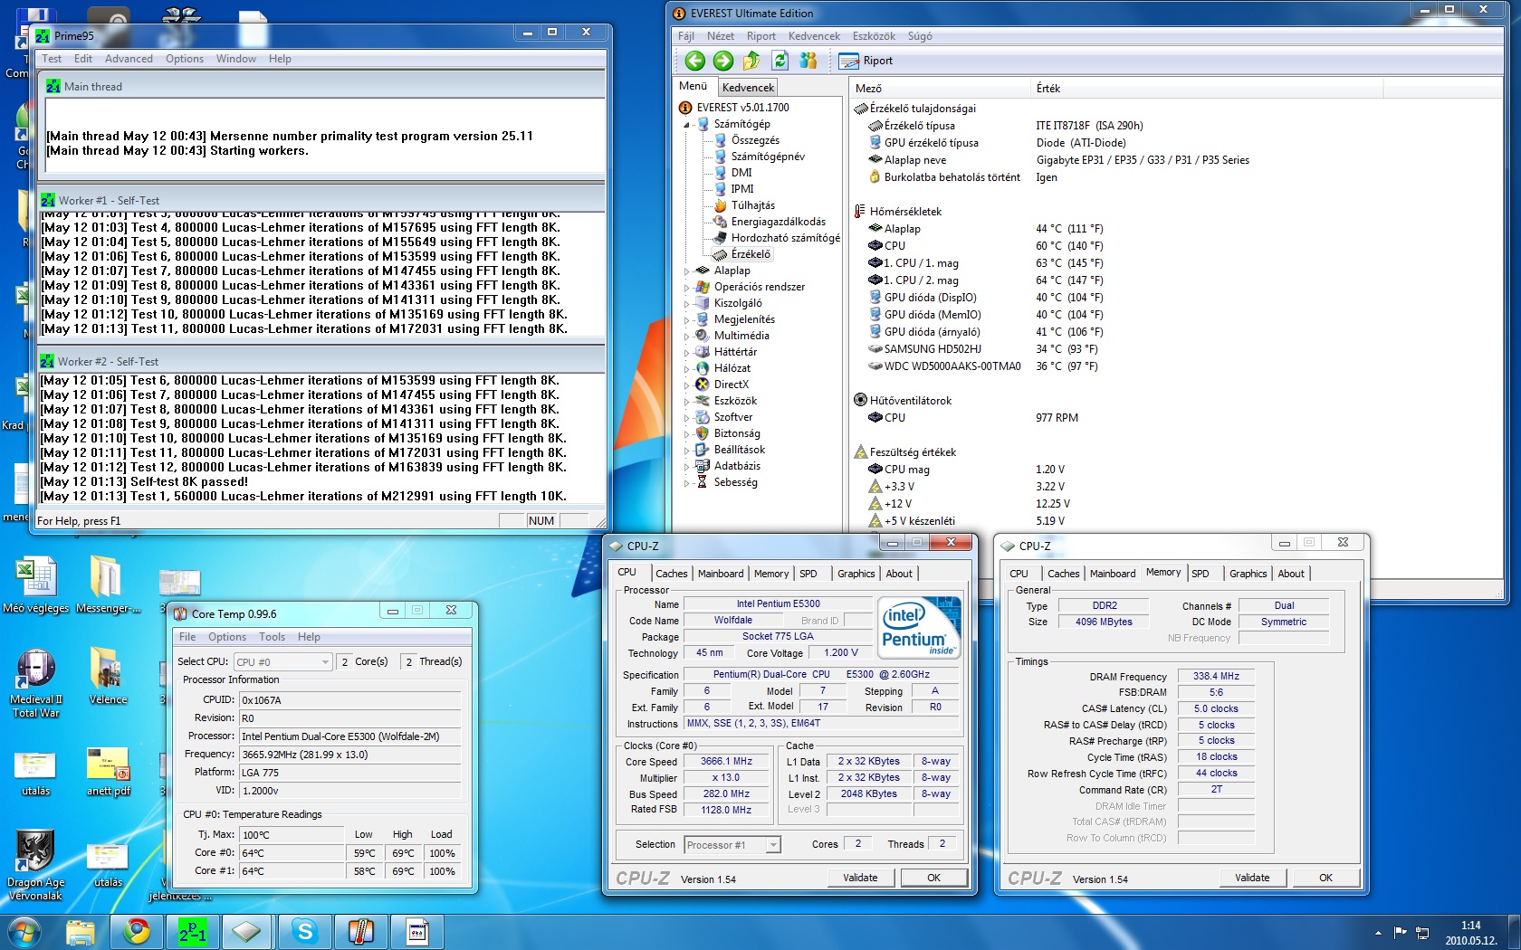Click the Windows Start button
This screenshot has height=950, width=1521.
pos(24,932)
